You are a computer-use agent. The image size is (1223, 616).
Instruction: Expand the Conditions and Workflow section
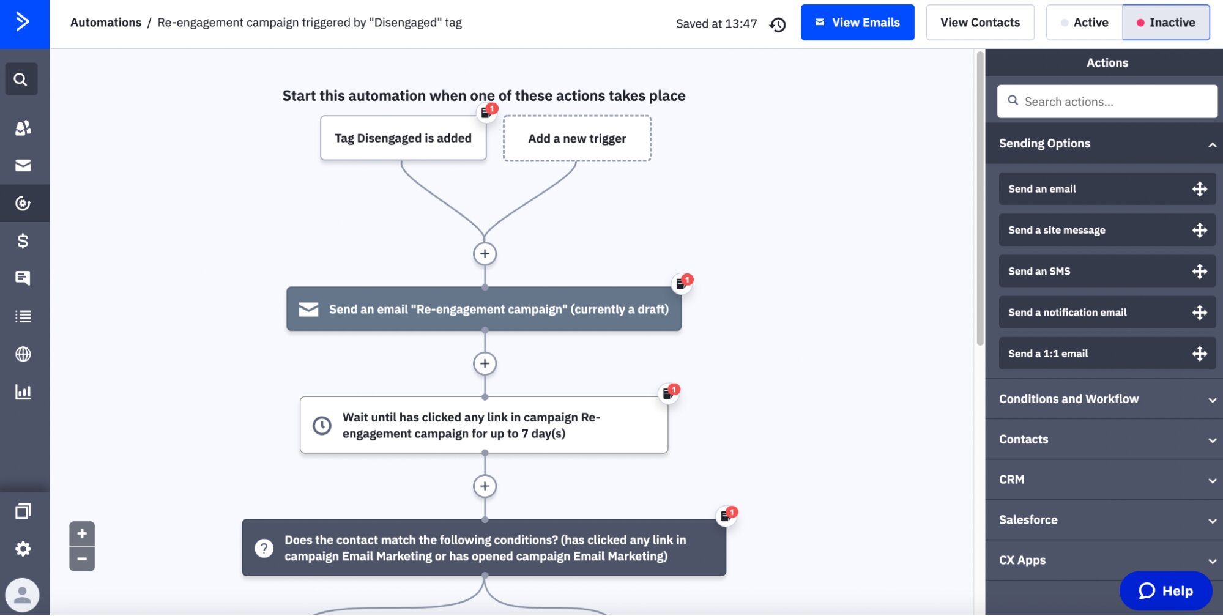[1105, 399]
